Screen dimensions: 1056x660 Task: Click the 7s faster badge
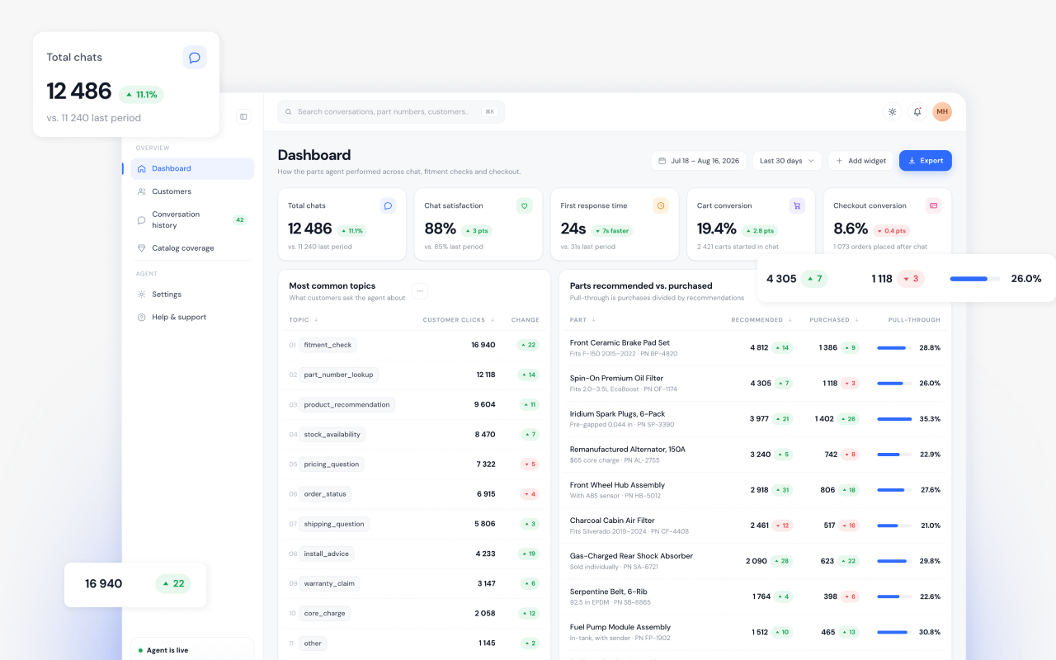[x=611, y=231]
